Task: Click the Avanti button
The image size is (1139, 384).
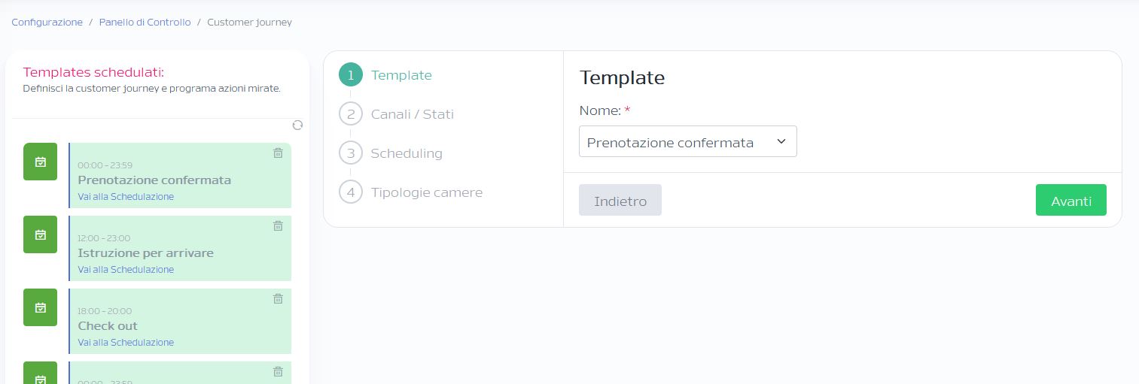Action: pyautogui.click(x=1070, y=201)
